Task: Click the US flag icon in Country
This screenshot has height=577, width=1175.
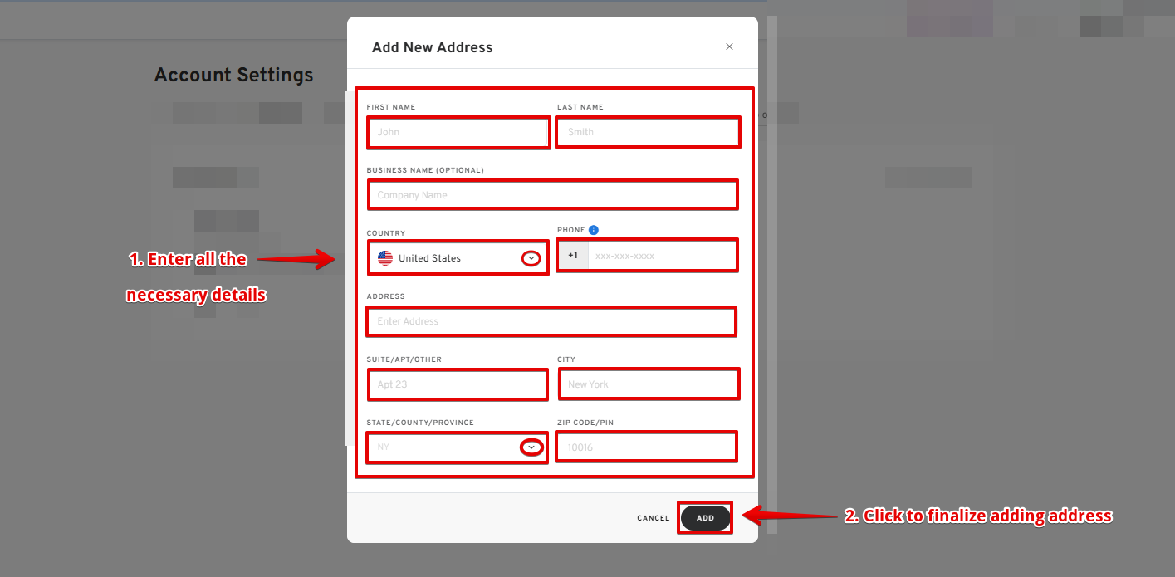Action: click(385, 258)
